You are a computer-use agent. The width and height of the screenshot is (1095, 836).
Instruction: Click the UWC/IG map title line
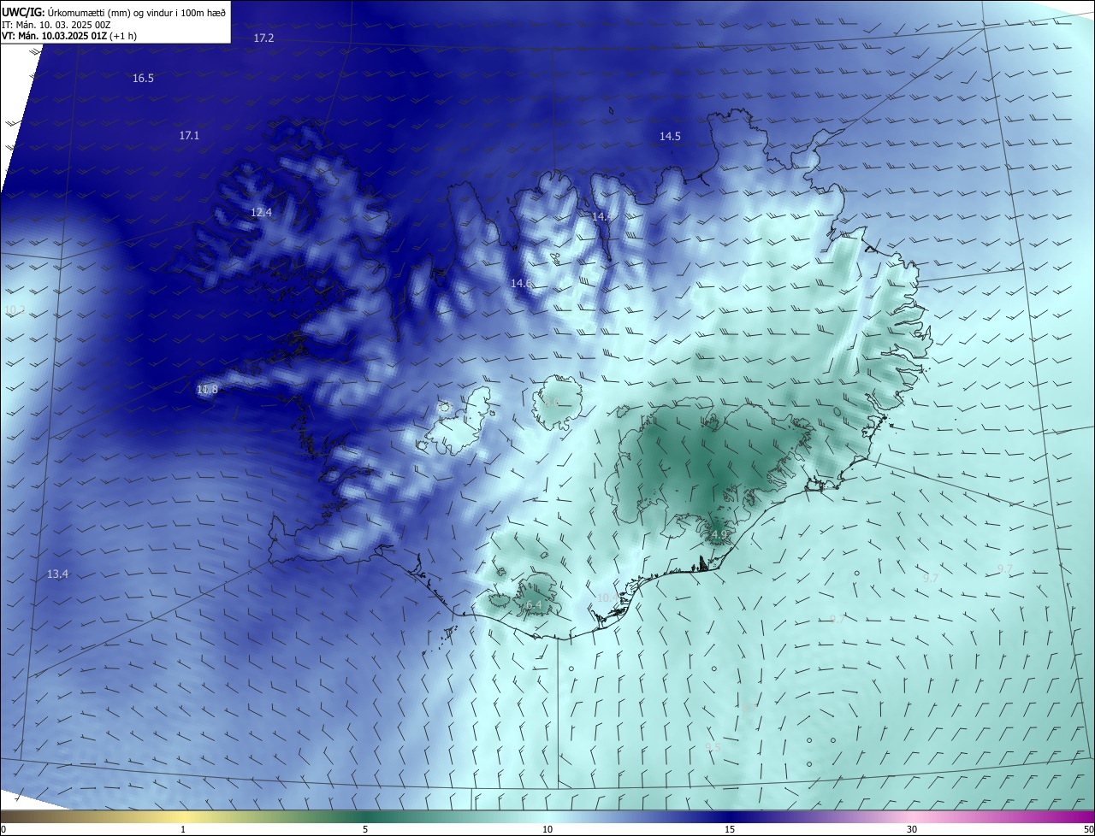(x=114, y=12)
